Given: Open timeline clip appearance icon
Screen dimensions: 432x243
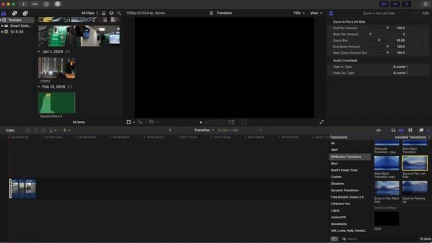Looking at the screenshot, I should [x=410, y=130].
